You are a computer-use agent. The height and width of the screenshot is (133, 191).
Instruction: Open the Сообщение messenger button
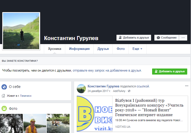[167, 38]
